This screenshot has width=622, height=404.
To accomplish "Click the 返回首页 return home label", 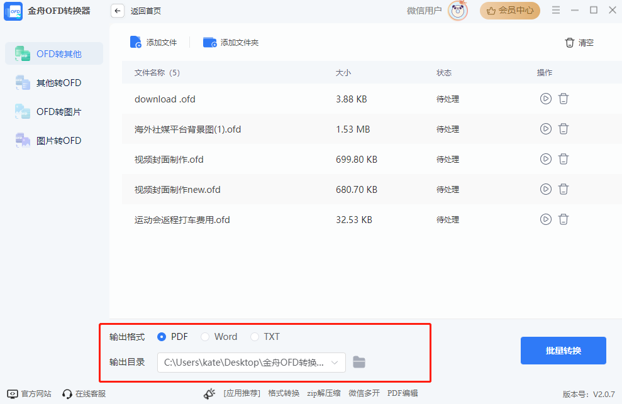I will point(145,11).
